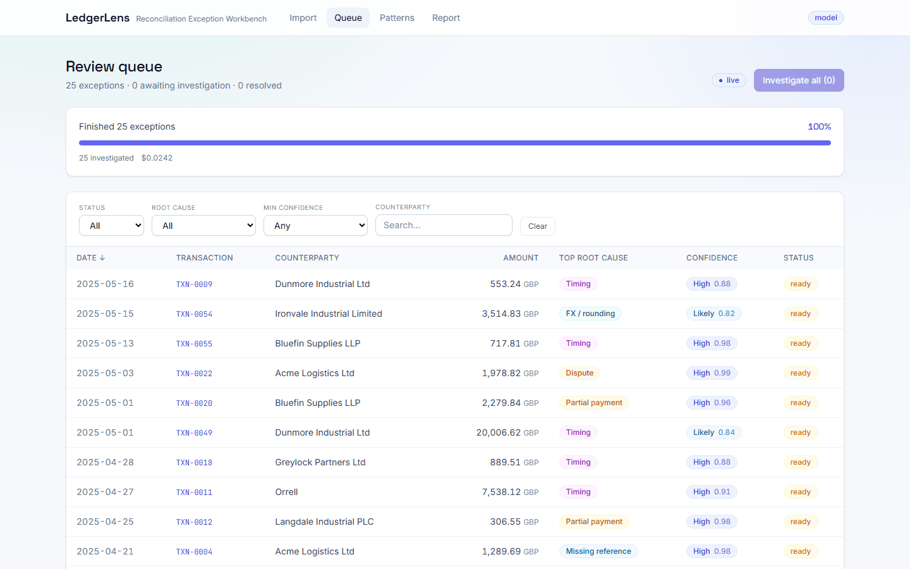Open the Import tab

pyautogui.click(x=303, y=18)
